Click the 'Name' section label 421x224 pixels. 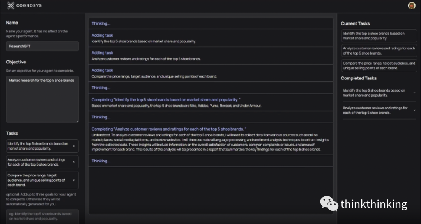(12, 23)
